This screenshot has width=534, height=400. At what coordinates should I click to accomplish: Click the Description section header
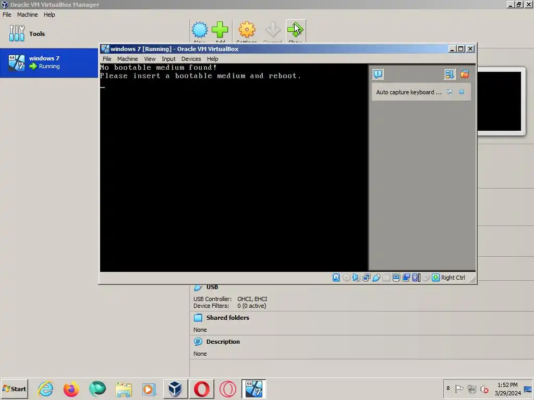click(223, 342)
